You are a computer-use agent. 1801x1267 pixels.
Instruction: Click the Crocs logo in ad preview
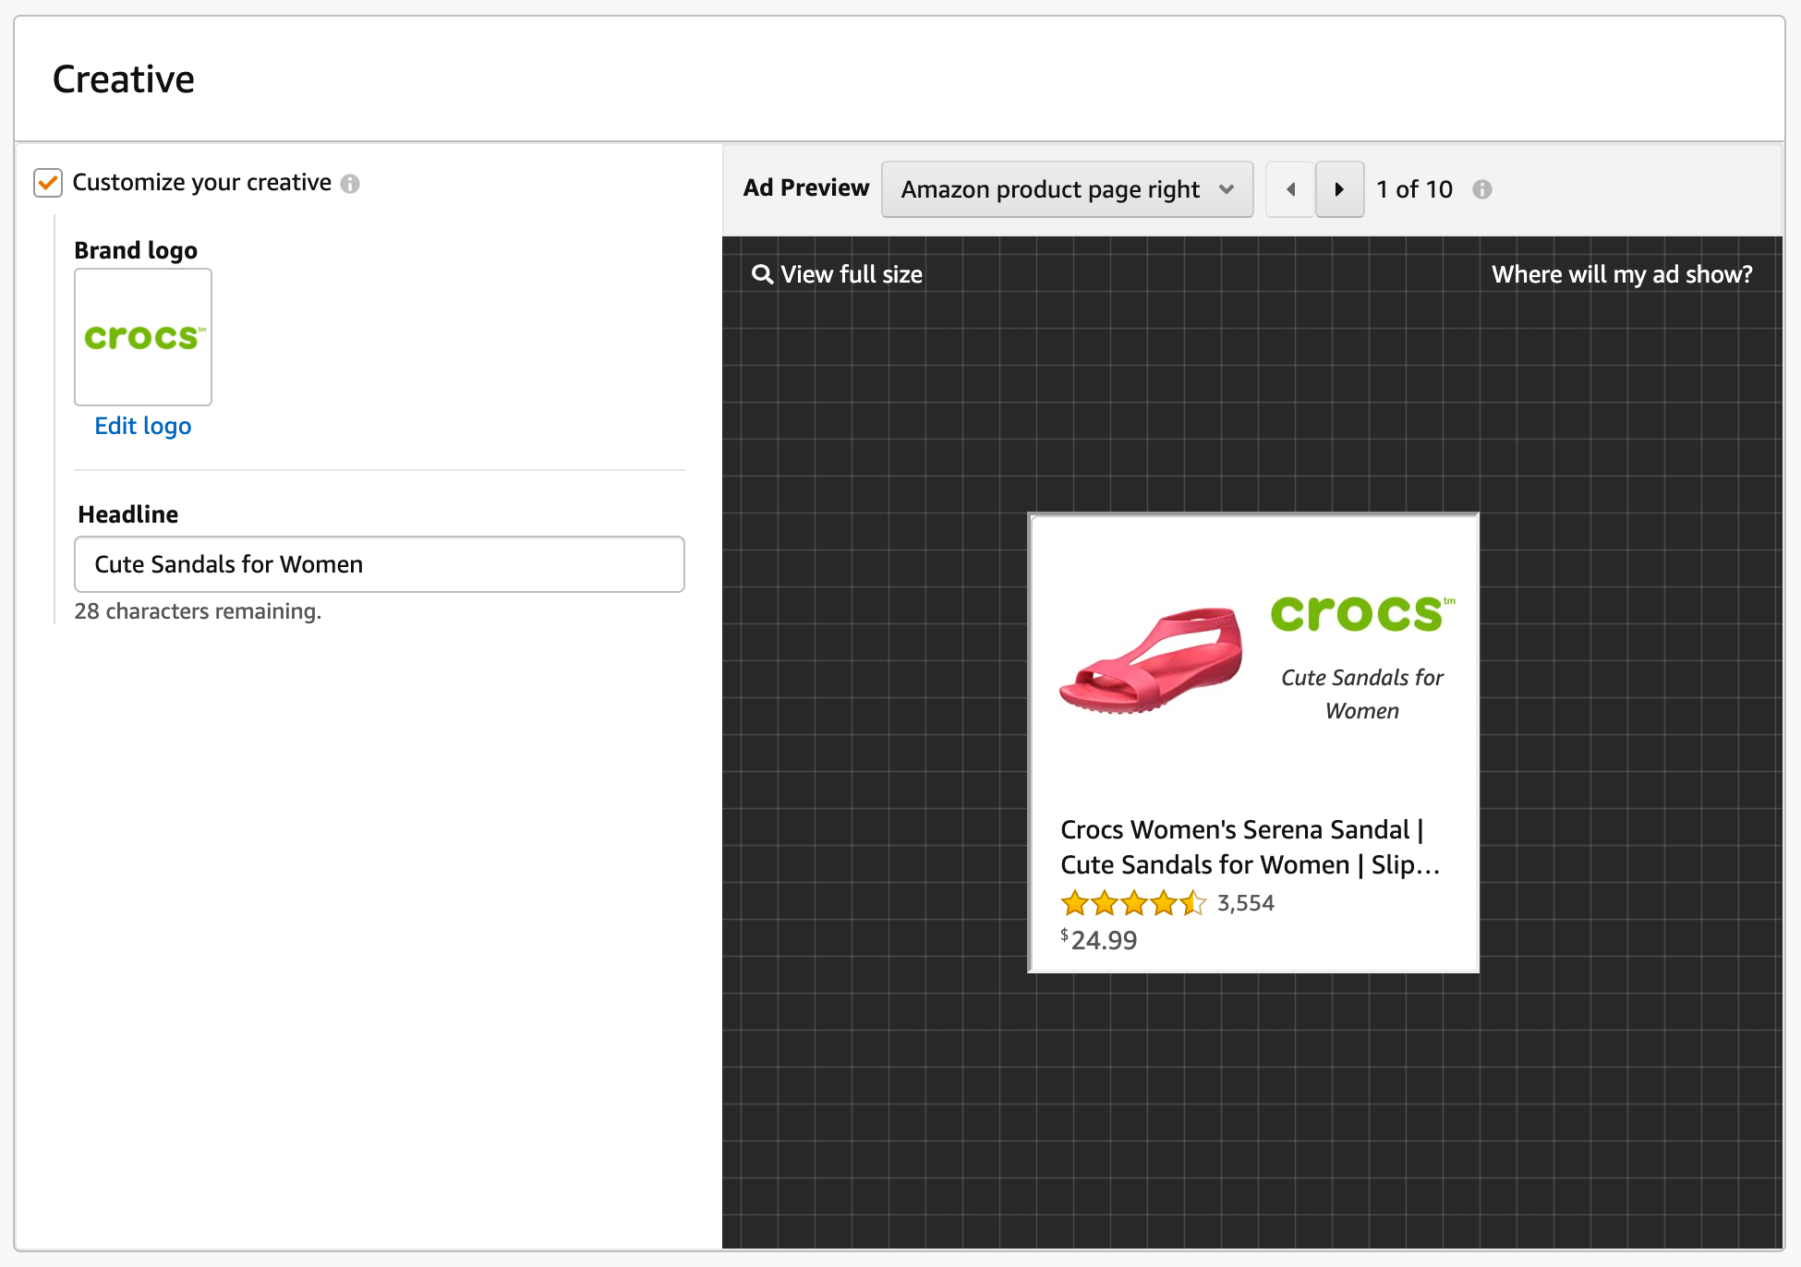(1361, 613)
